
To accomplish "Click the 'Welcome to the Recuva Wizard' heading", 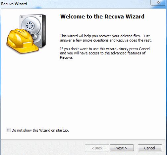I will click(x=102, y=16).
